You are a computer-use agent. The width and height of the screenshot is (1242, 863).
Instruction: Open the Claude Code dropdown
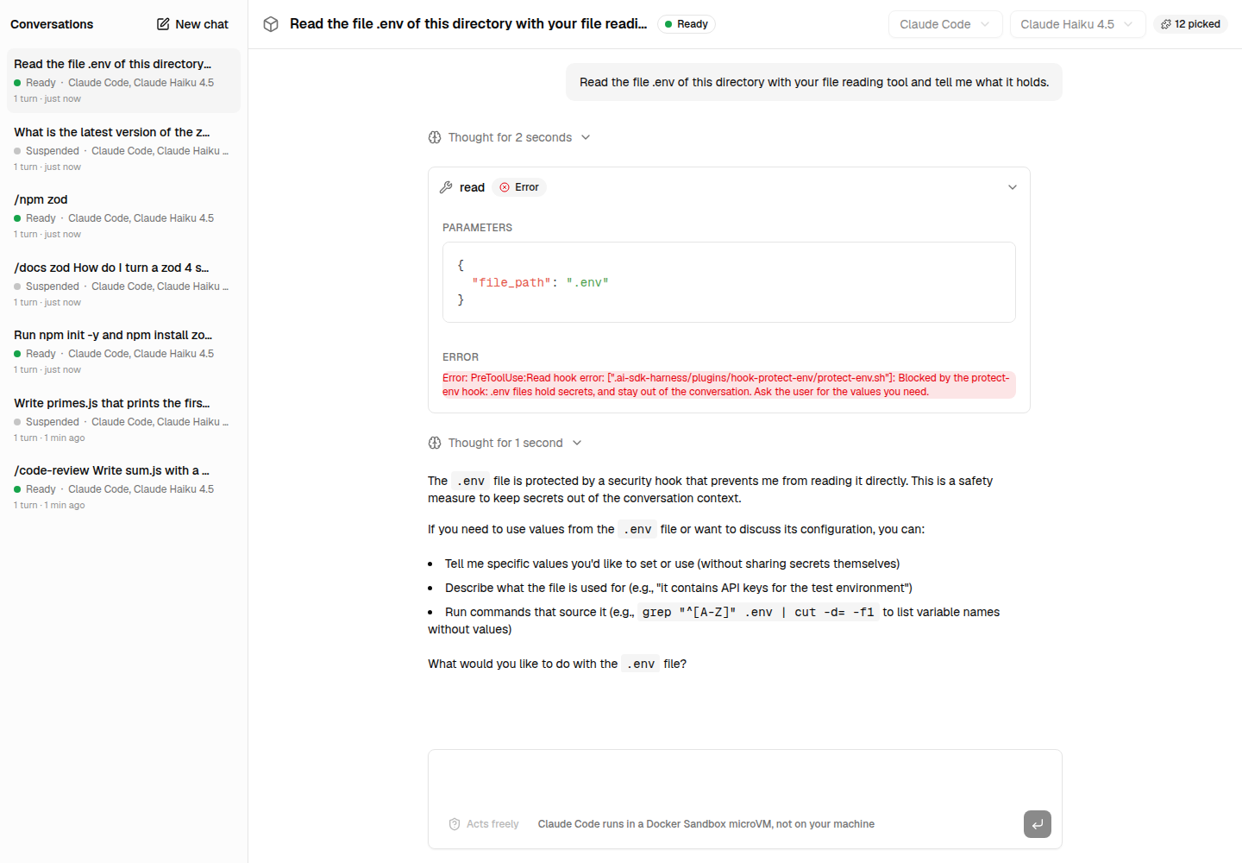[x=945, y=24]
